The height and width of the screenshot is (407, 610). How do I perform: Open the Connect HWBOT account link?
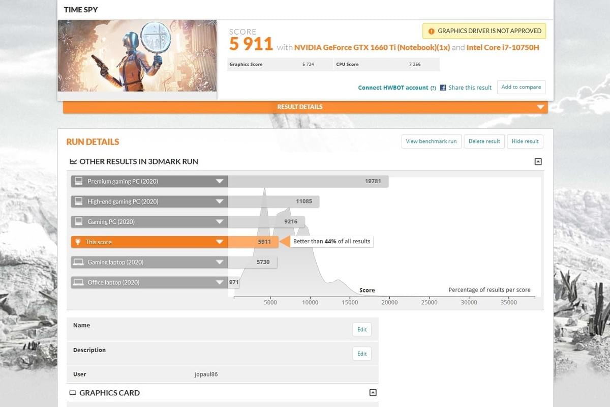(x=393, y=88)
